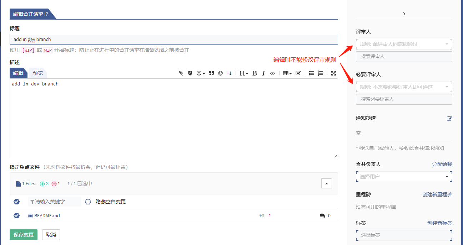This screenshot has width=463, height=245.
Task: Insert code snippet with </> icon
Action: pyautogui.click(x=272, y=73)
